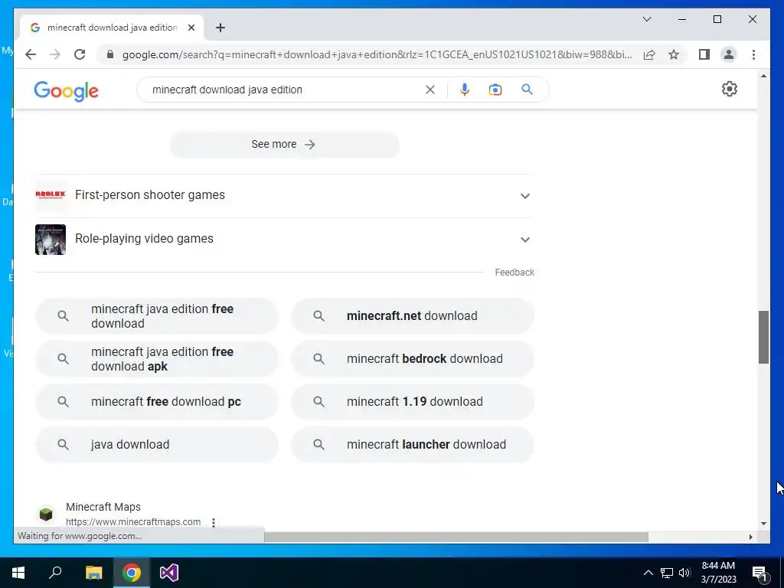The width and height of the screenshot is (784, 588).
Task: Click the Minecraft Maps site favicon
Action: tap(46, 514)
